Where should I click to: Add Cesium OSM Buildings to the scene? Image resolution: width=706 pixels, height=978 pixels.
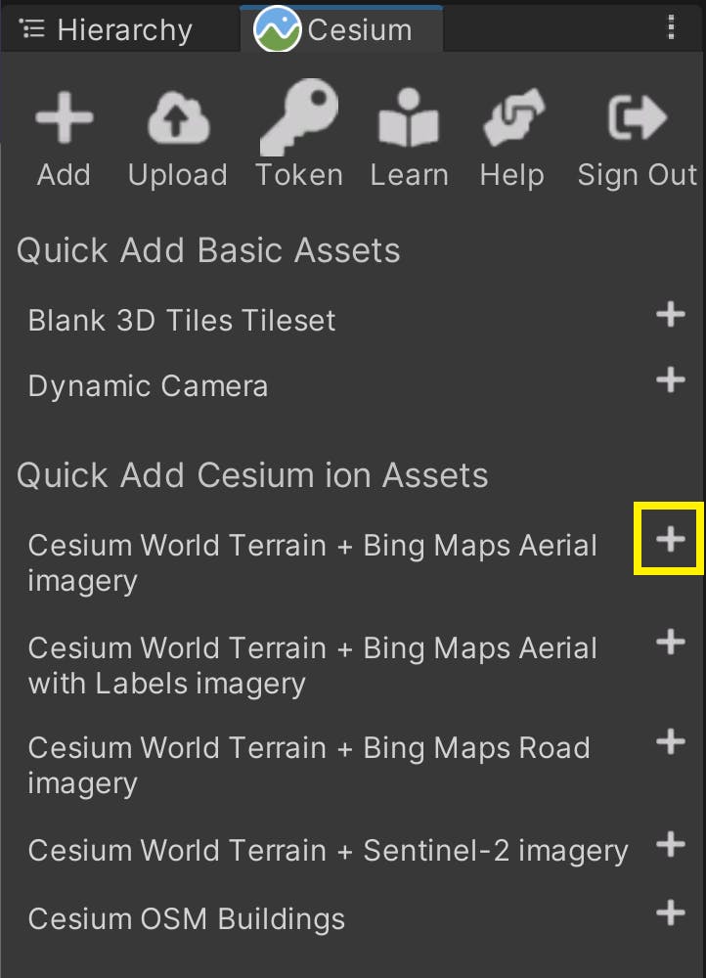[670, 912]
